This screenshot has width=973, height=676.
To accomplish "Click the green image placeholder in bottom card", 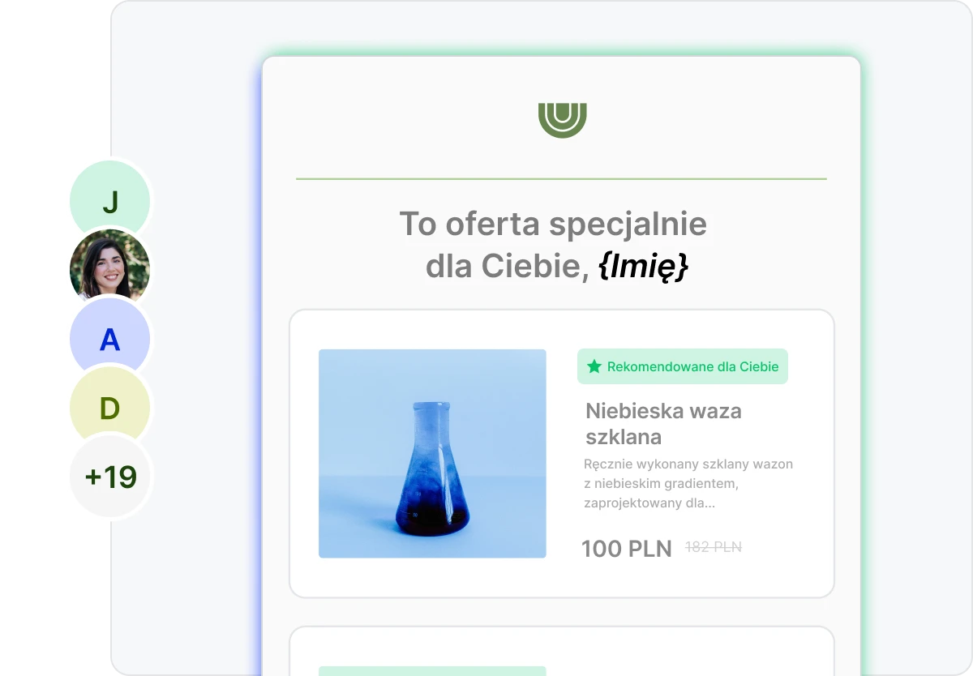I will point(432,670).
